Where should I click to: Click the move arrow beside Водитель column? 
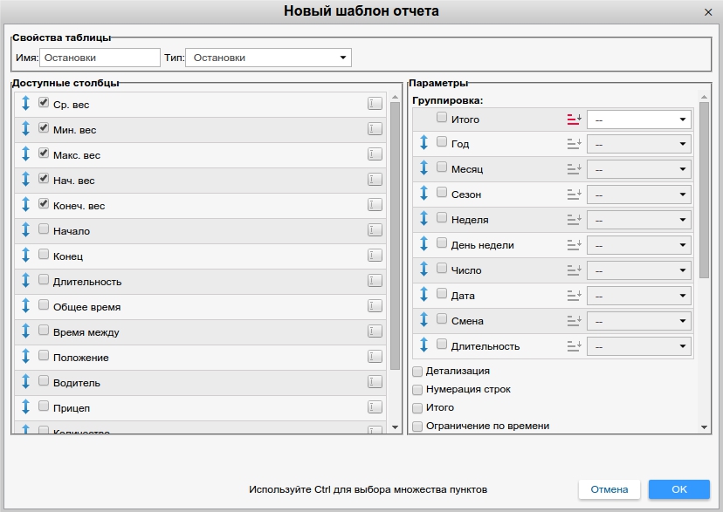(x=26, y=382)
